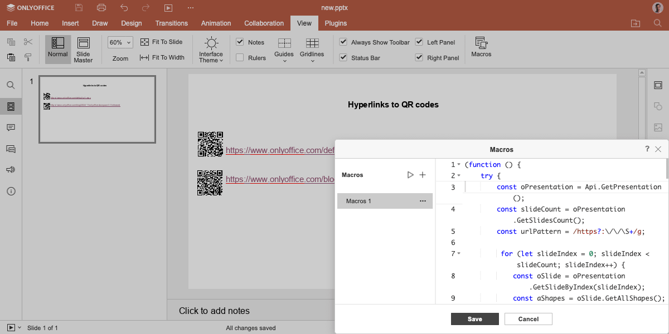Open slideshow options arrow in status bar
Viewport: 669px width, 334px height.
point(20,328)
